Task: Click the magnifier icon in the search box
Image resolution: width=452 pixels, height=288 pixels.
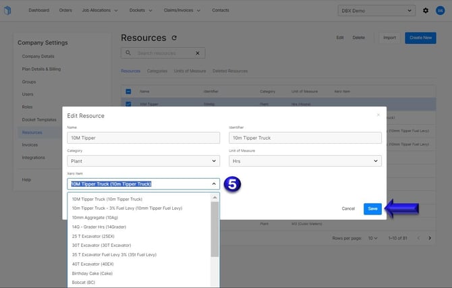Action: click(128, 53)
